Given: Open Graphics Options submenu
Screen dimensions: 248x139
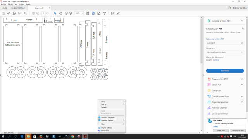Looking at the screenshot, I should pos(111,120).
